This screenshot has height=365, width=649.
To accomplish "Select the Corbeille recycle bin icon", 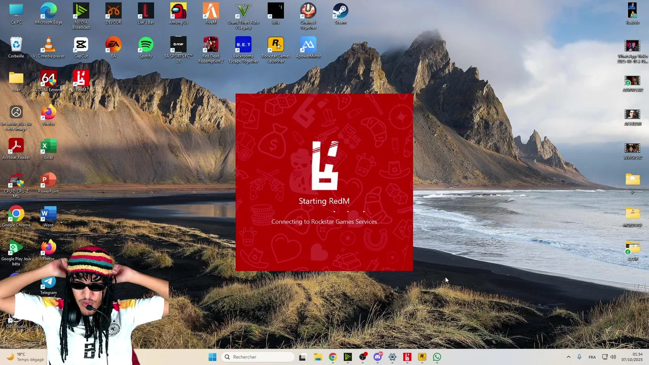I will click(x=16, y=48).
